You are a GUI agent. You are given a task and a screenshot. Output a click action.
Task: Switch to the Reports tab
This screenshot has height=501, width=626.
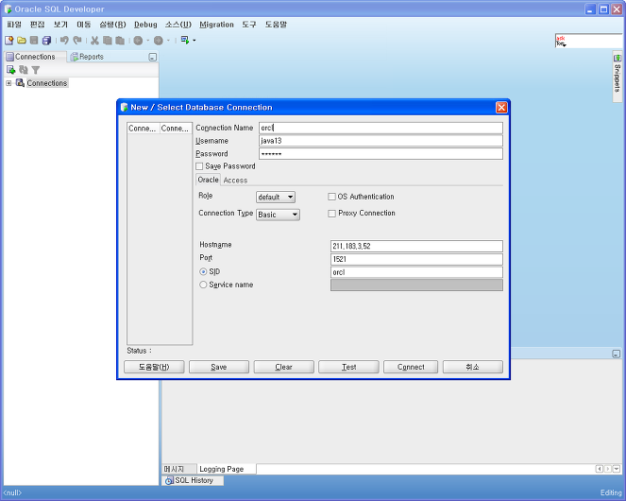87,57
